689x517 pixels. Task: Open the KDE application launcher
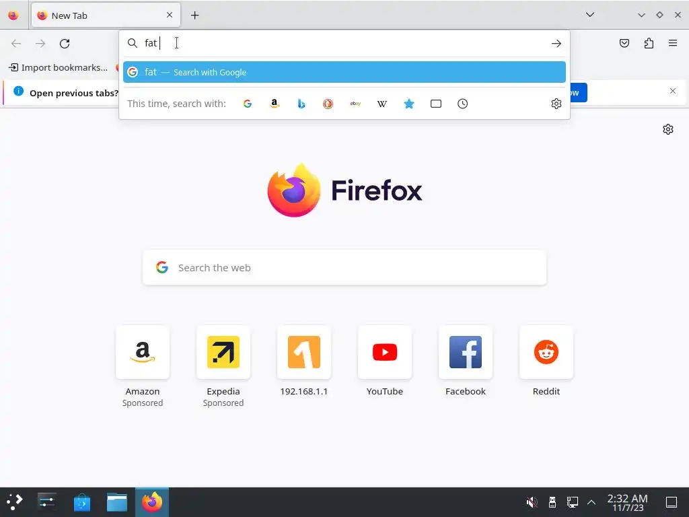click(15, 502)
